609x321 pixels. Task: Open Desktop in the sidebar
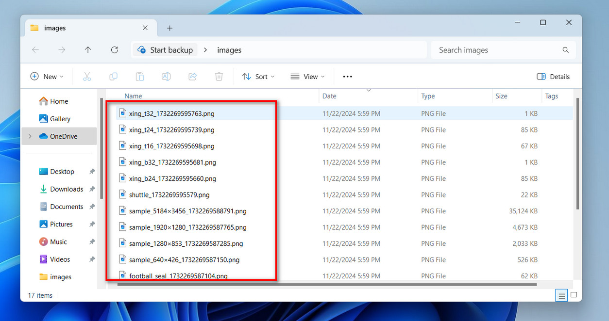(x=62, y=172)
